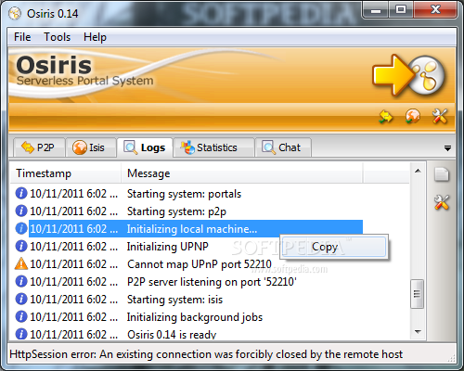Click info icon of 'Initializing local machine' row
The width and height of the screenshot is (464, 371).
pos(21,228)
